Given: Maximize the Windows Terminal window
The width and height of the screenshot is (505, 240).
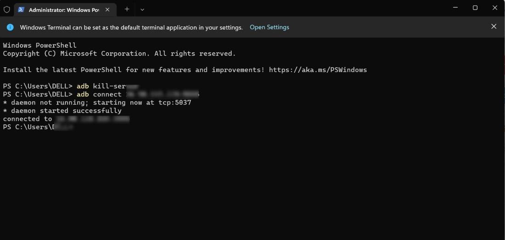Looking at the screenshot, I should click(x=475, y=8).
